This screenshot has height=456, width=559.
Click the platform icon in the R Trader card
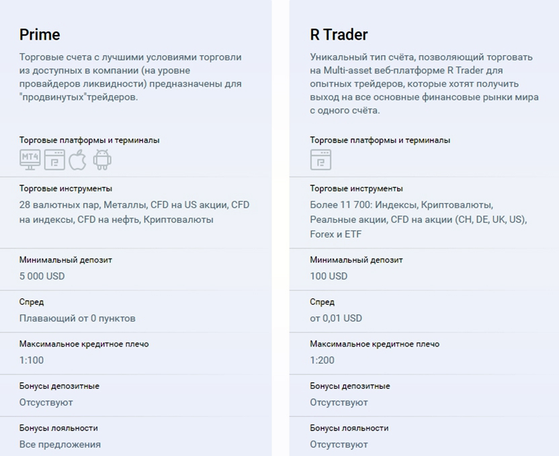tap(320, 159)
